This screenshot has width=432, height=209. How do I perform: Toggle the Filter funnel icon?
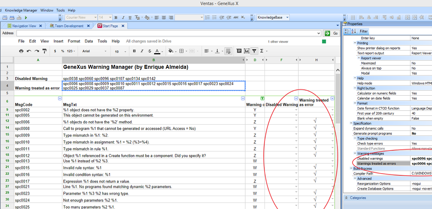click(254, 51)
